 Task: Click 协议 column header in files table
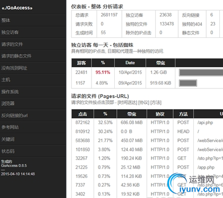point(160,114)
